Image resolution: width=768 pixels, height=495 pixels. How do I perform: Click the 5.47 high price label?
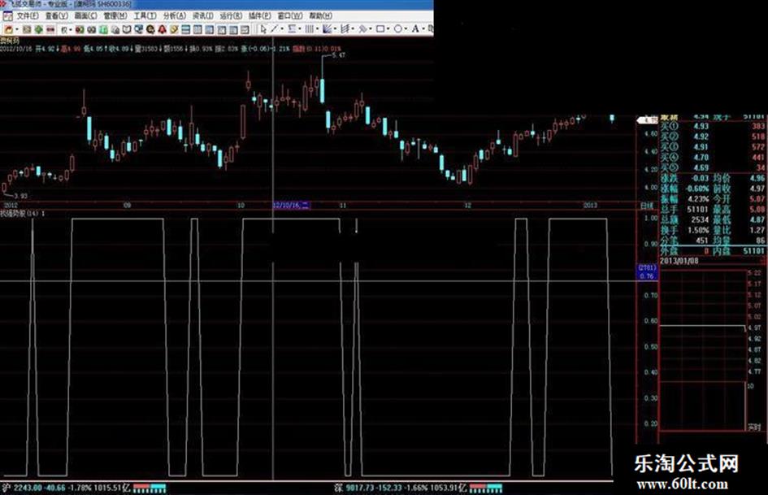[338, 55]
